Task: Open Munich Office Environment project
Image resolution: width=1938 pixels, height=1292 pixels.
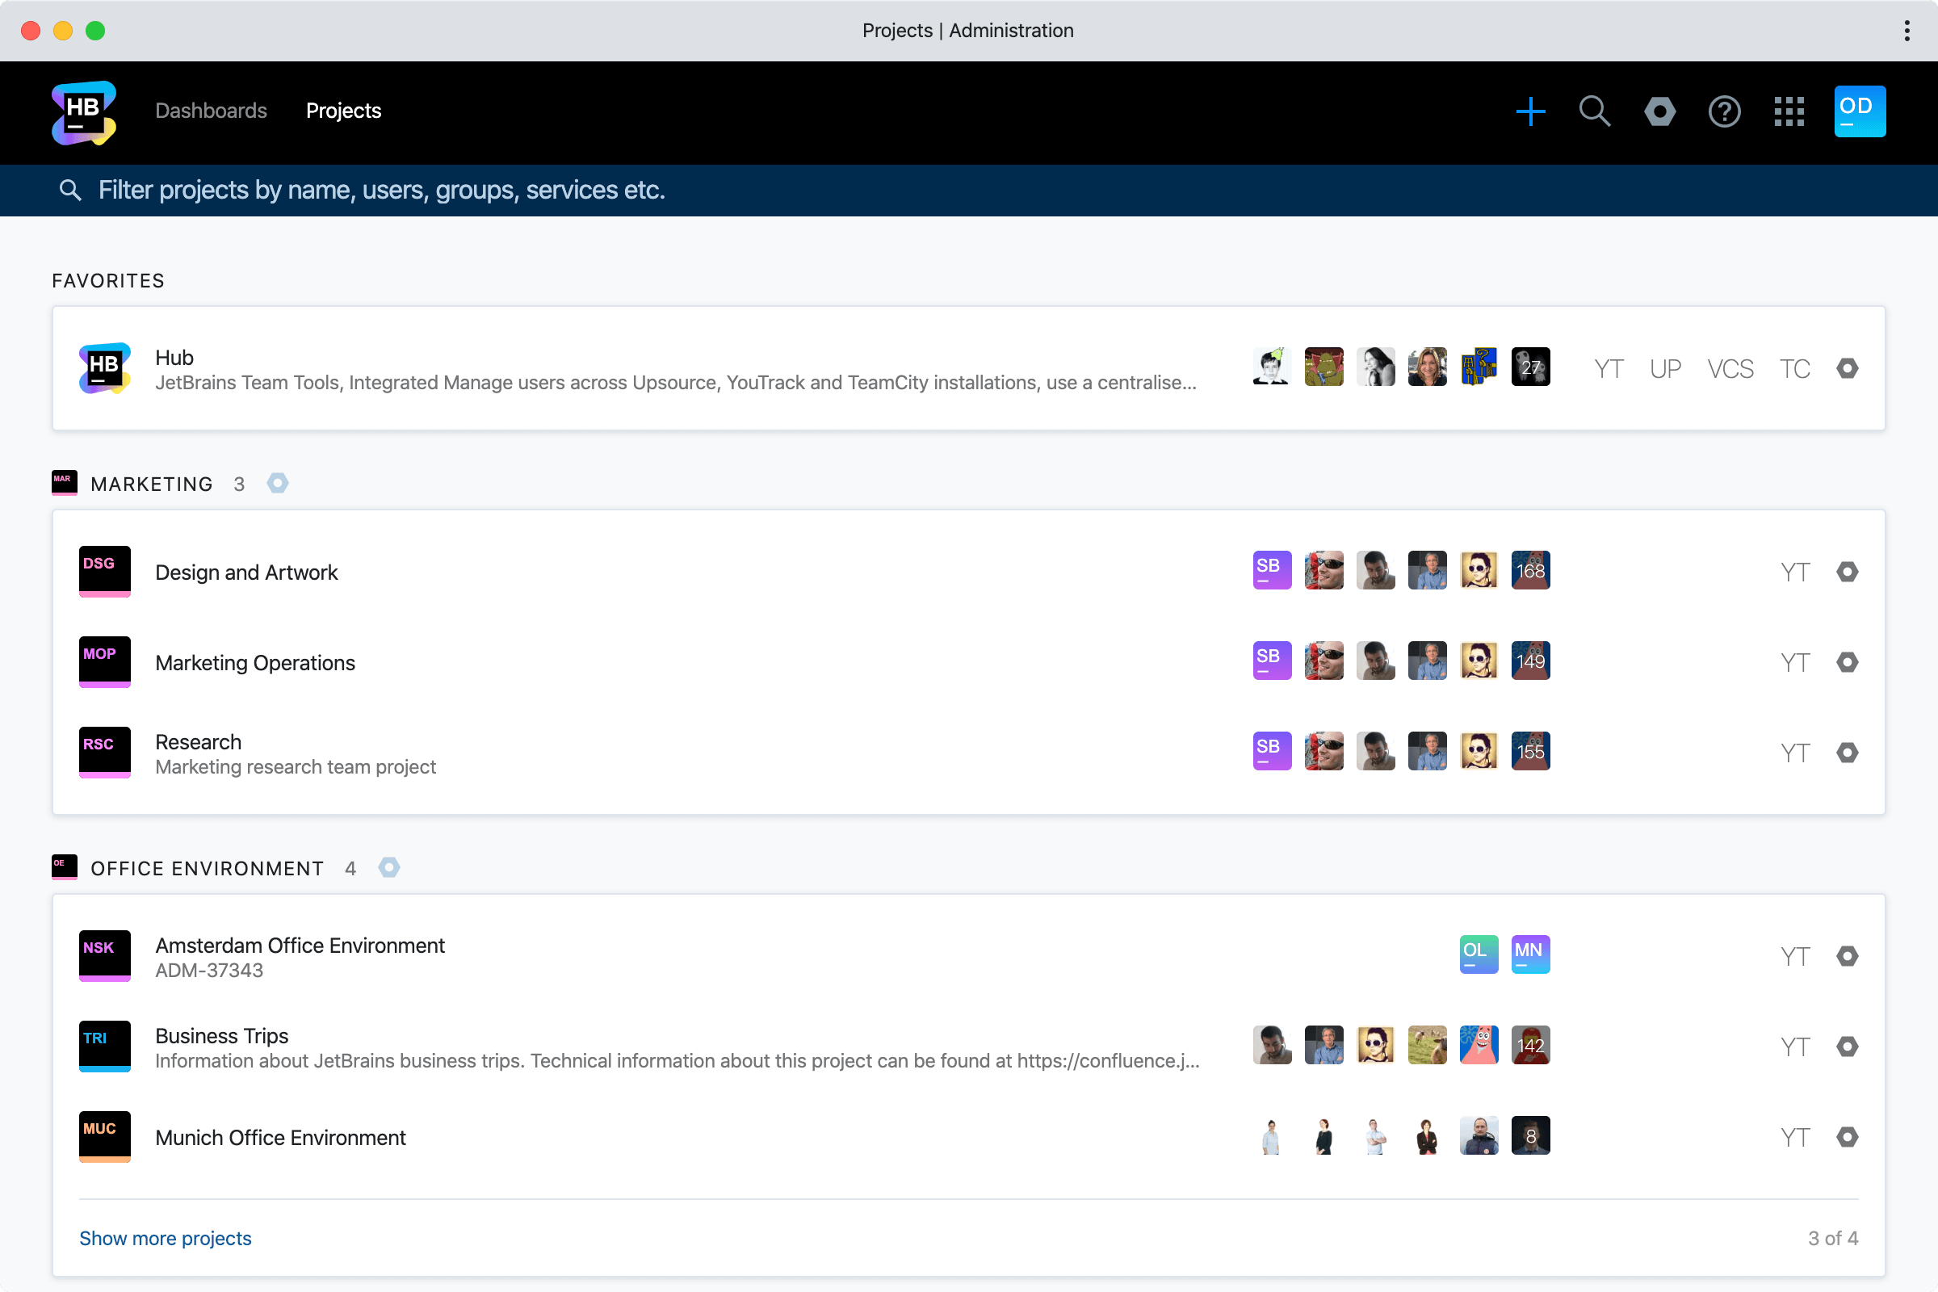Action: (x=280, y=1138)
